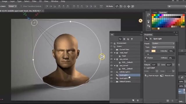The width and height of the screenshot is (186, 104).
Task: Enable Show Transform Controls checkbox
Action: 21,6
